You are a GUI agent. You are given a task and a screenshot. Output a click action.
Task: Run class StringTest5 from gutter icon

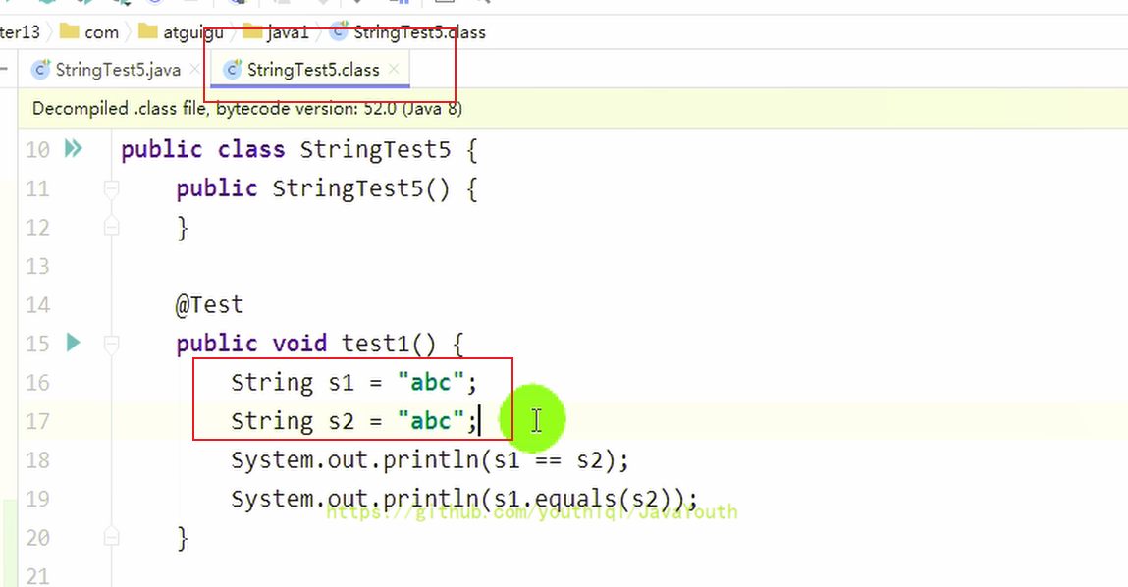[x=74, y=149]
